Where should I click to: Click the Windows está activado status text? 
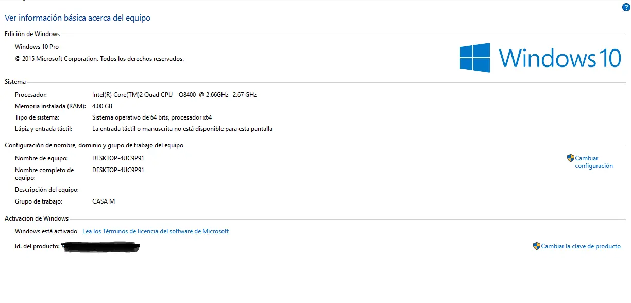coord(46,231)
